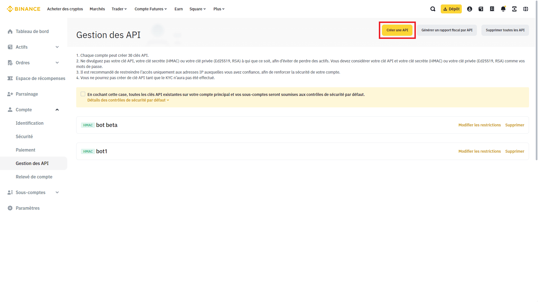Click the Sous-comptes sidebar icon
This screenshot has width=538, height=302.
click(10, 192)
